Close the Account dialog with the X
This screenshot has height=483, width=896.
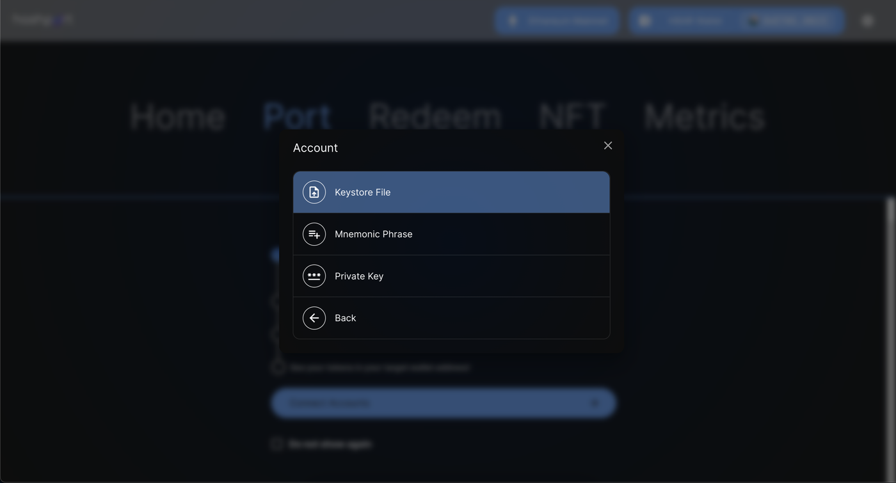click(608, 146)
